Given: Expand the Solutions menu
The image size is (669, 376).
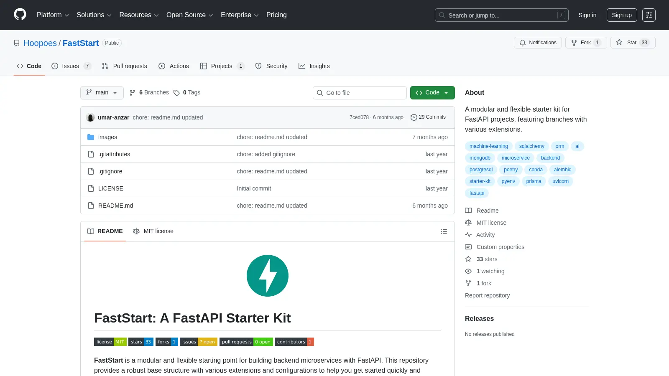Looking at the screenshot, I should [x=94, y=15].
